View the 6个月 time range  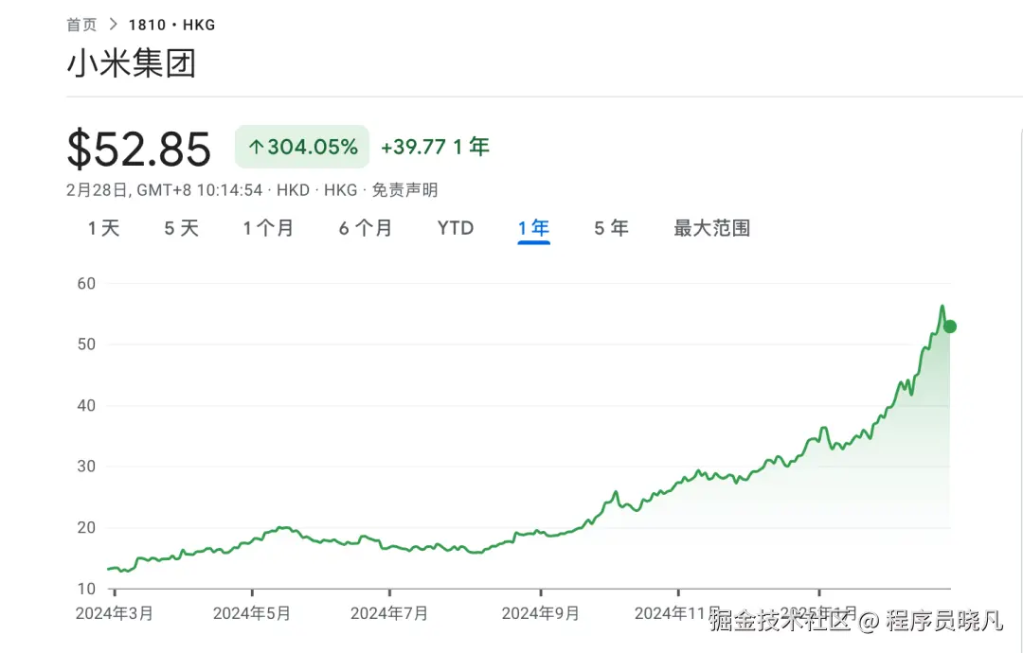click(365, 227)
